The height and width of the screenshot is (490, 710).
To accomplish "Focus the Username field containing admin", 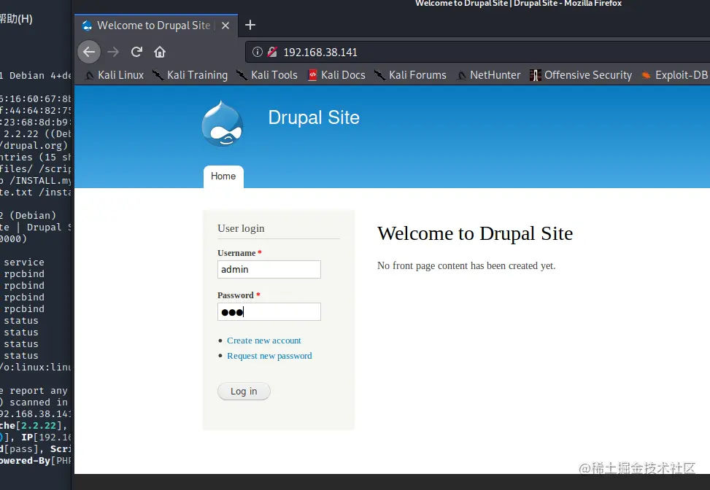I will point(269,269).
